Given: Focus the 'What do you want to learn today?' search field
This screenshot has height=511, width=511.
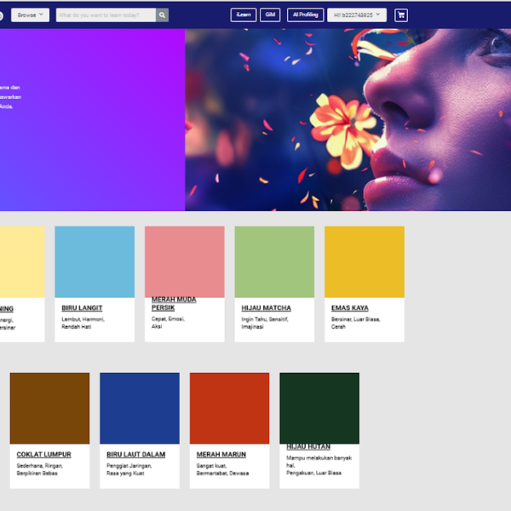Looking at the screenshot, I should click(x=106, y=15).
